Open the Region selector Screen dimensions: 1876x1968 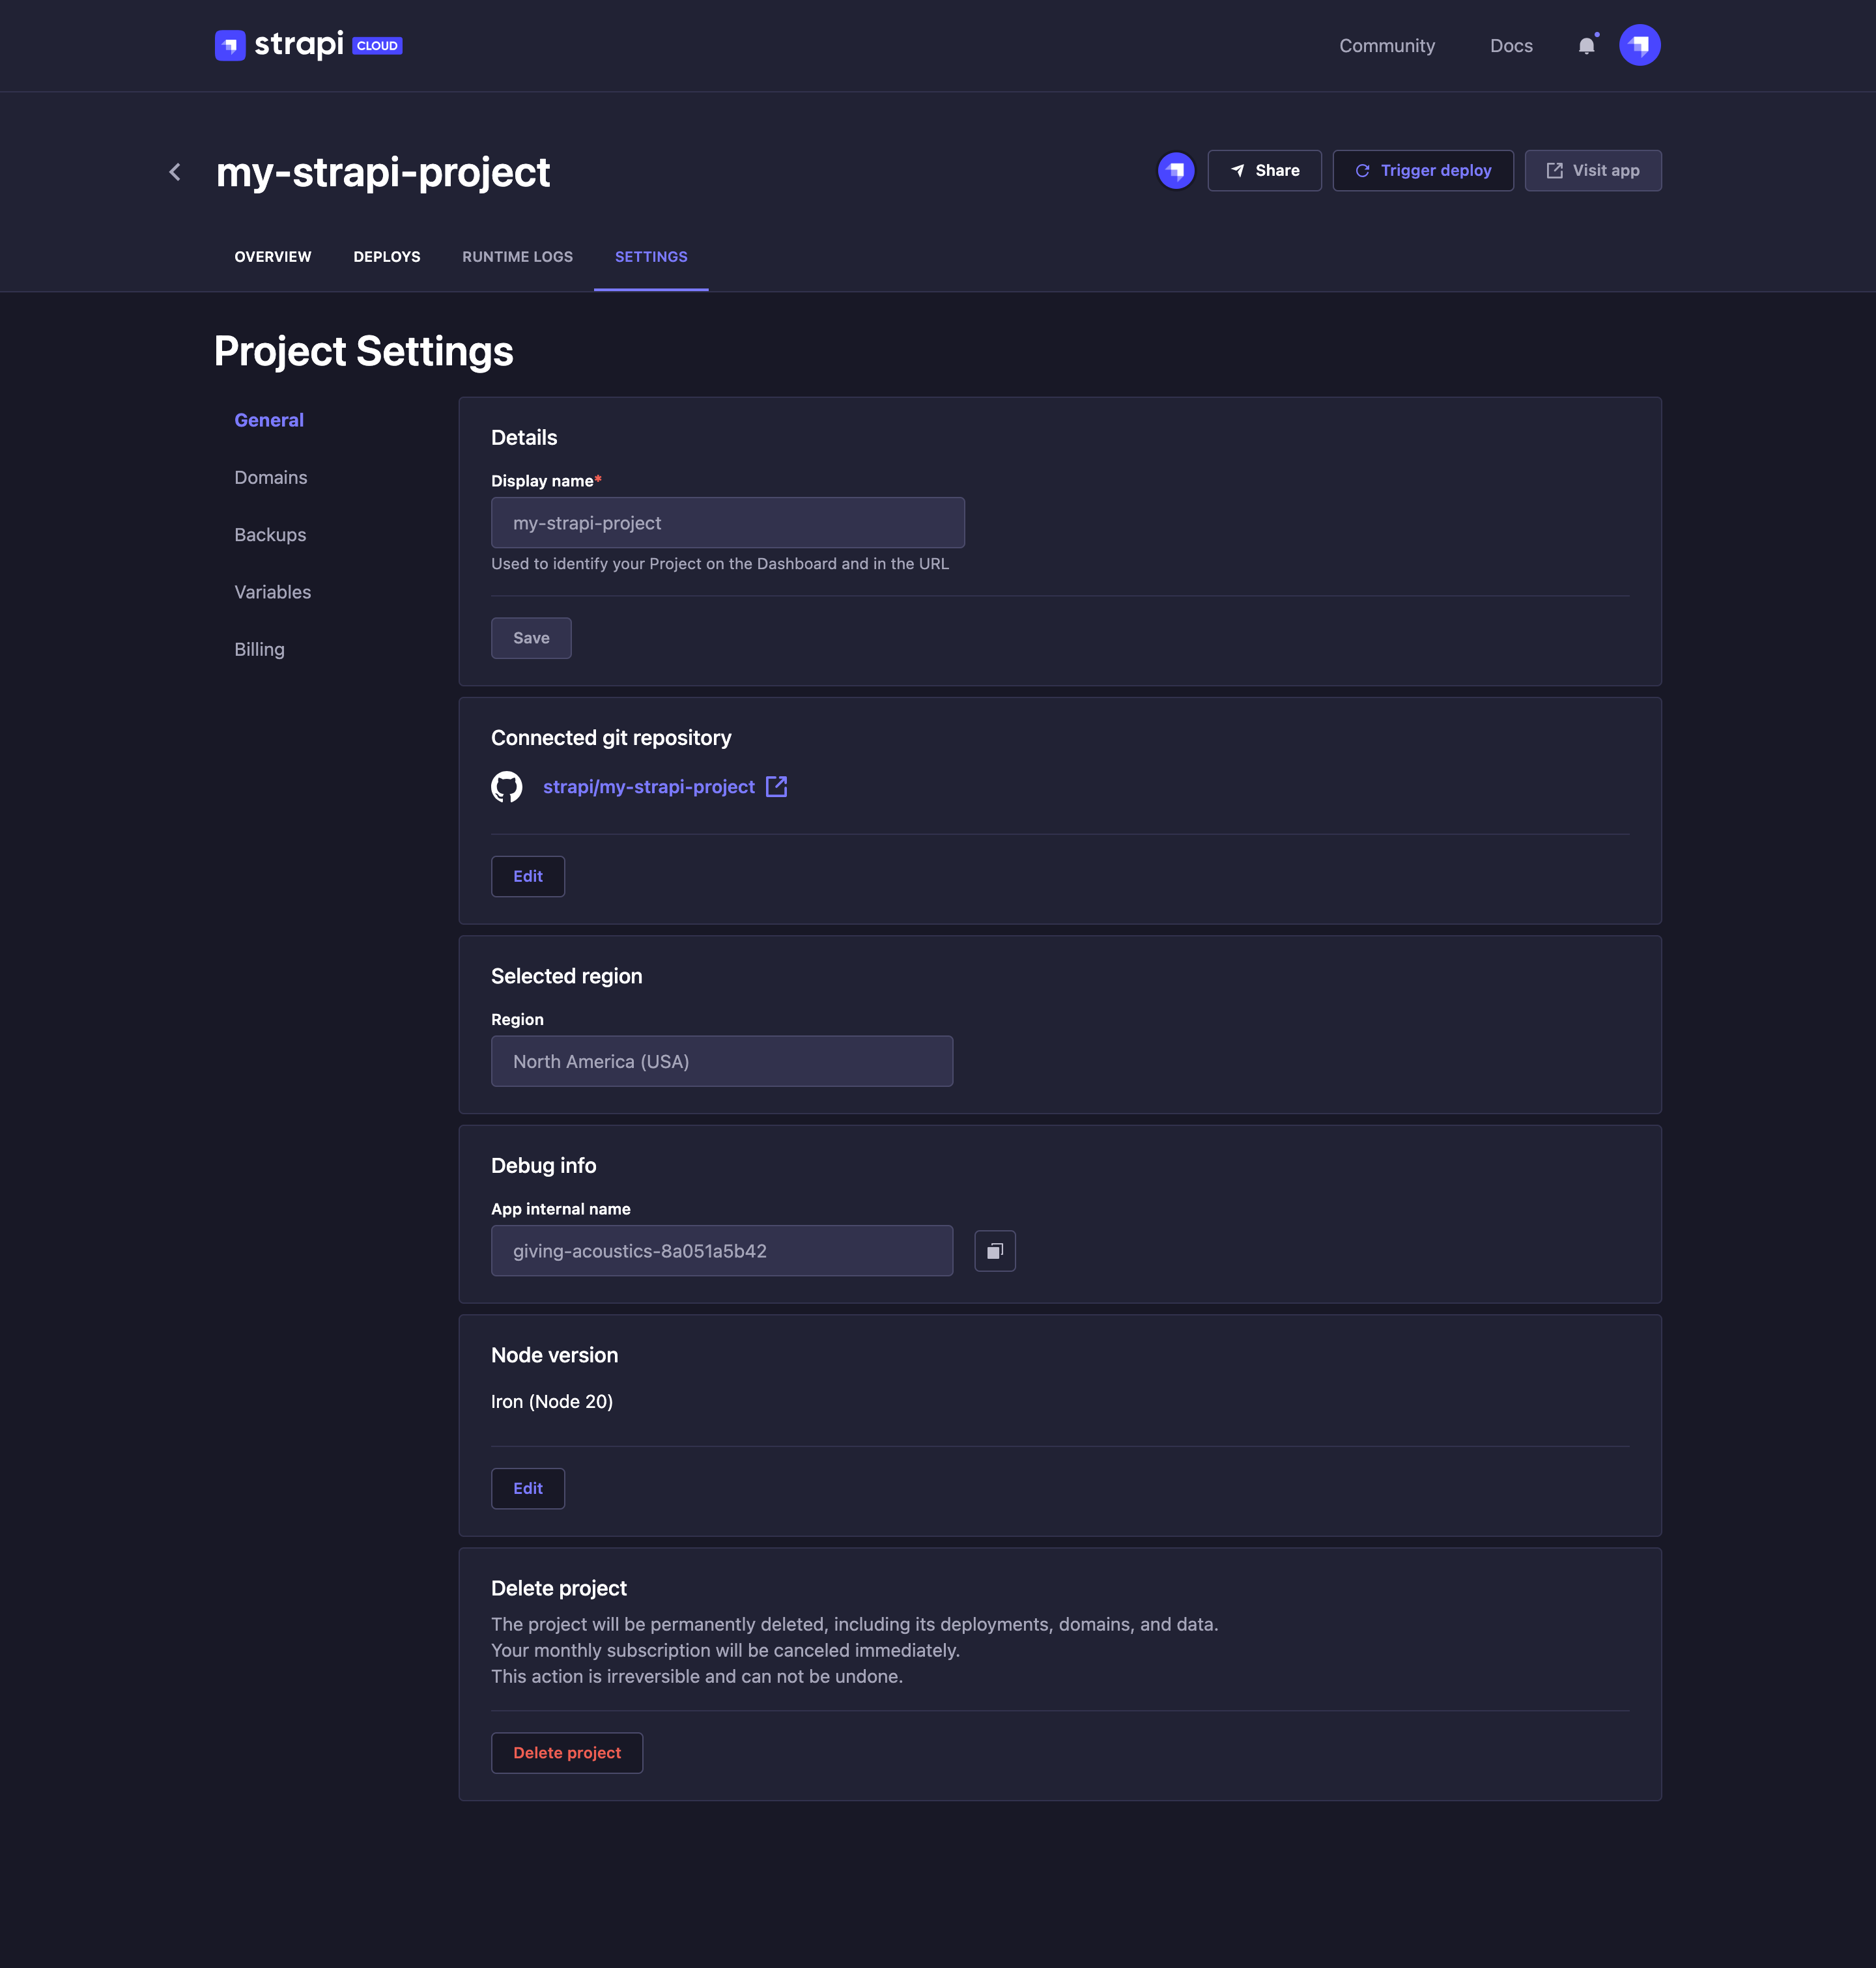point(721,1060)
